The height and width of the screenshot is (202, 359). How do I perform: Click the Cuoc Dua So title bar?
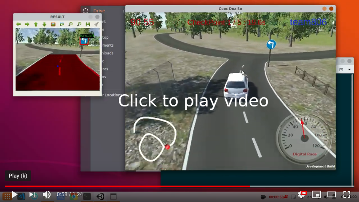click(230, 9)
